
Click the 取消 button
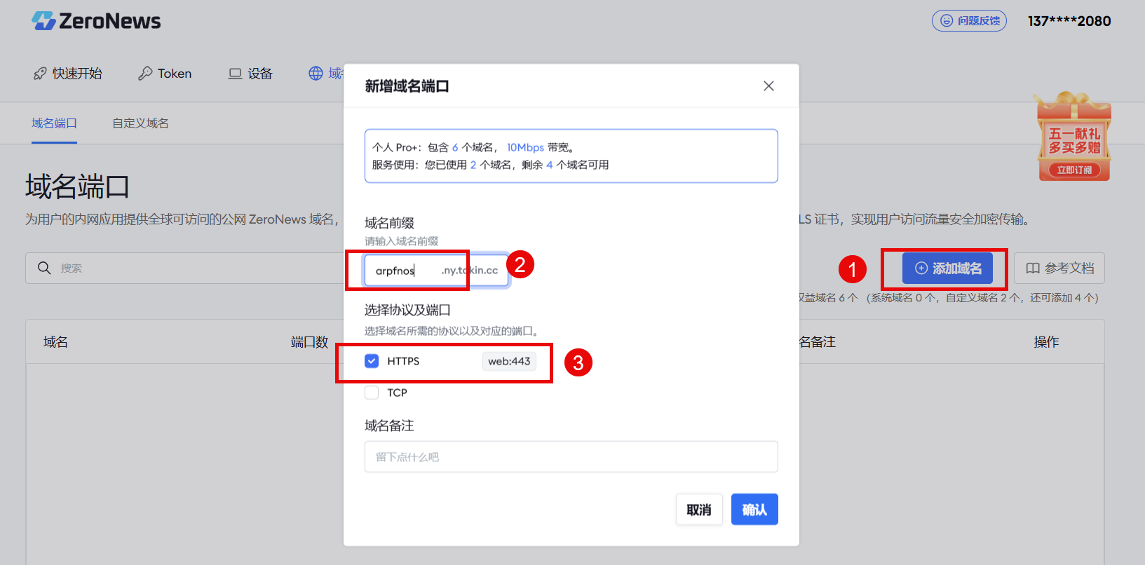click(x=699, y=510)
